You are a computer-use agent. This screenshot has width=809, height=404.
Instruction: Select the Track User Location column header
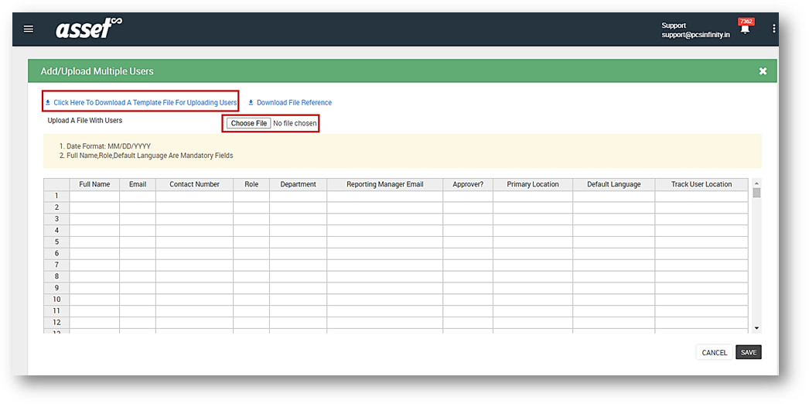(701, 184)
